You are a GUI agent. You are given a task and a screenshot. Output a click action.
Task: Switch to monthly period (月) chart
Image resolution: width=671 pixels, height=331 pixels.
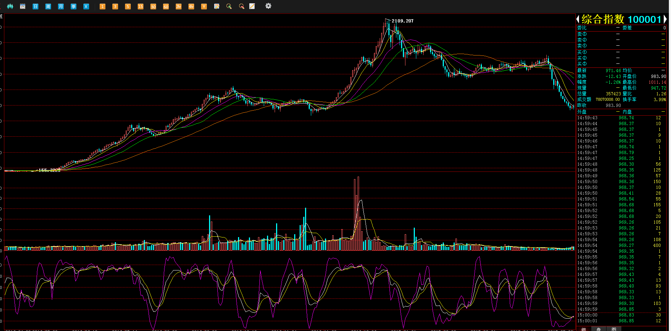(61, 7)
